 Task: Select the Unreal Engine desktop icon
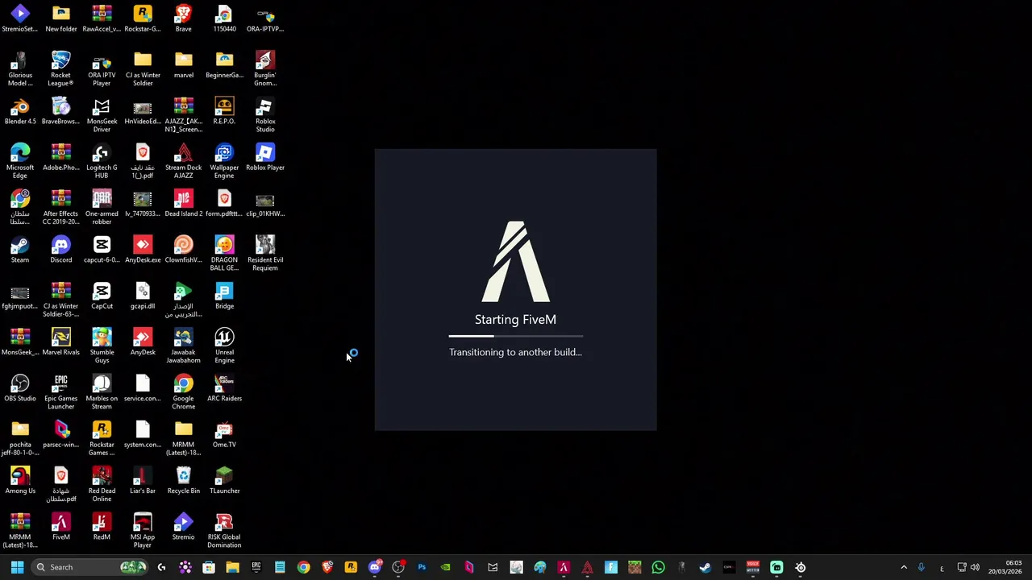click(224, 346)
